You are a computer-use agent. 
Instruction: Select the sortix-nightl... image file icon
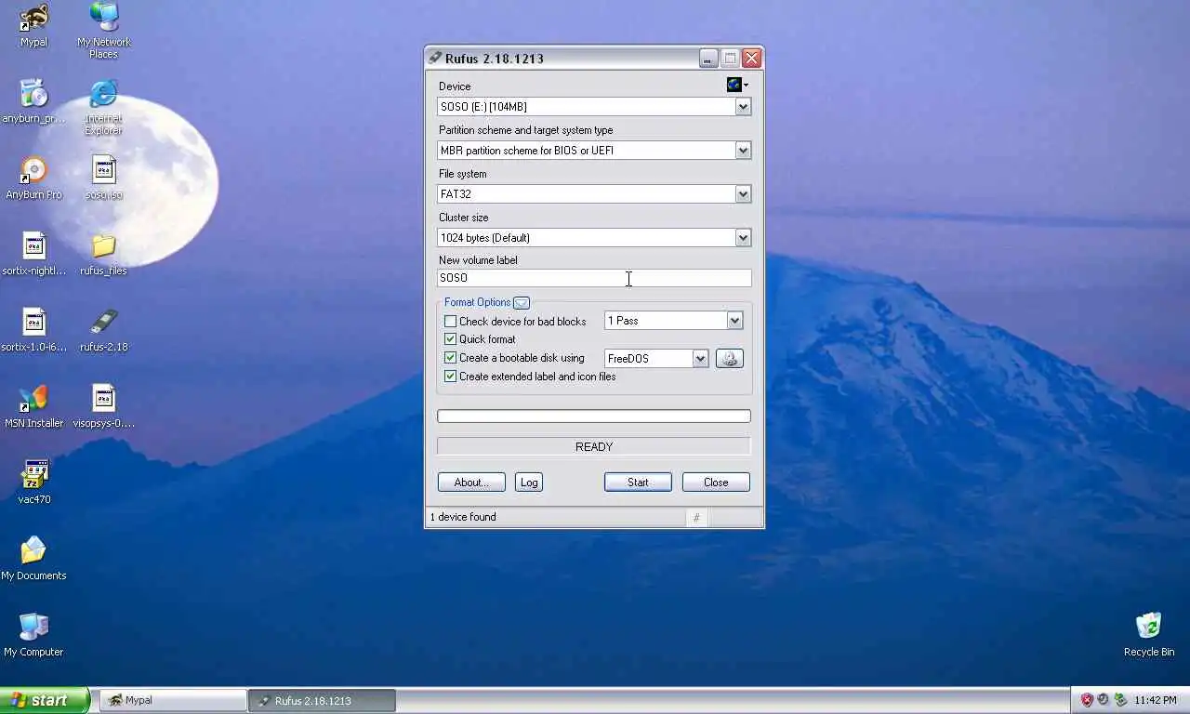pyautogui.click(x=33, y=254)
